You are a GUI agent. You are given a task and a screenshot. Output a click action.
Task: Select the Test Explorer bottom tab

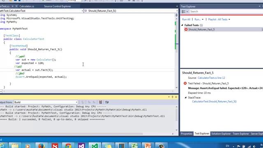coord(202,134)
